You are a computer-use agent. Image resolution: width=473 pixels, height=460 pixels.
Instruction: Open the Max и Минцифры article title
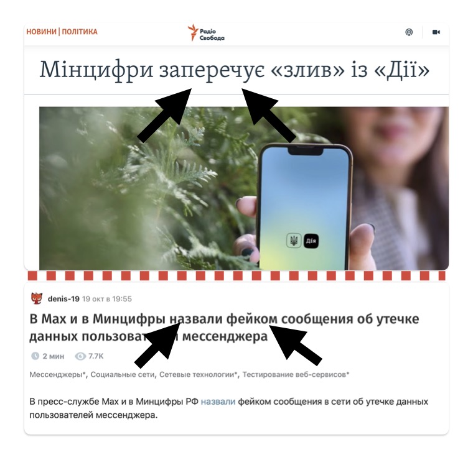tap(224, 328)
